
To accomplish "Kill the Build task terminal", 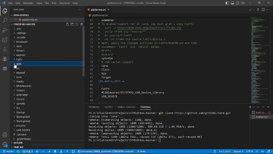I will 269,113.
